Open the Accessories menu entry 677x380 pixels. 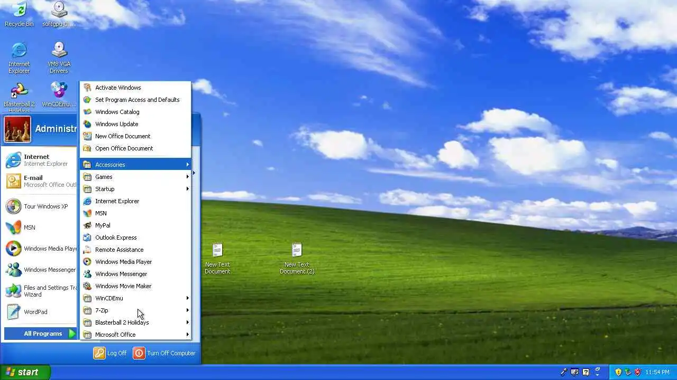(x=135, y=165)
